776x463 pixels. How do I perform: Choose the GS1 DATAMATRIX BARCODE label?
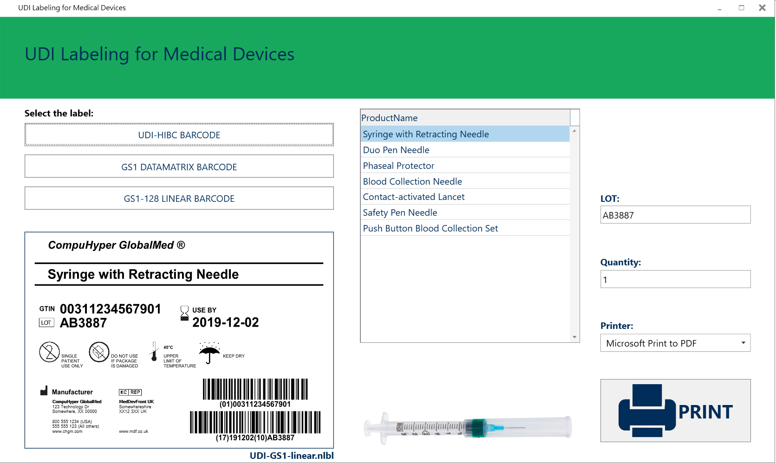coord(179,167)
